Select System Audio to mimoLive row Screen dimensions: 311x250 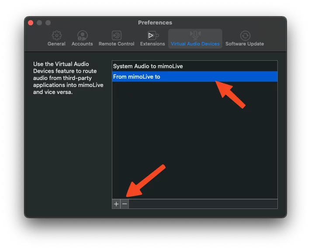click(194, 66)
